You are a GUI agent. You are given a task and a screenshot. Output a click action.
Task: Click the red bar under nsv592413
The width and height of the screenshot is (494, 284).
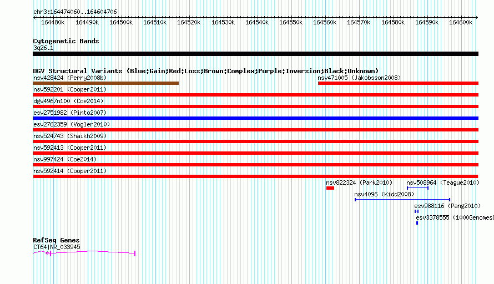click(x=255, y=153)
